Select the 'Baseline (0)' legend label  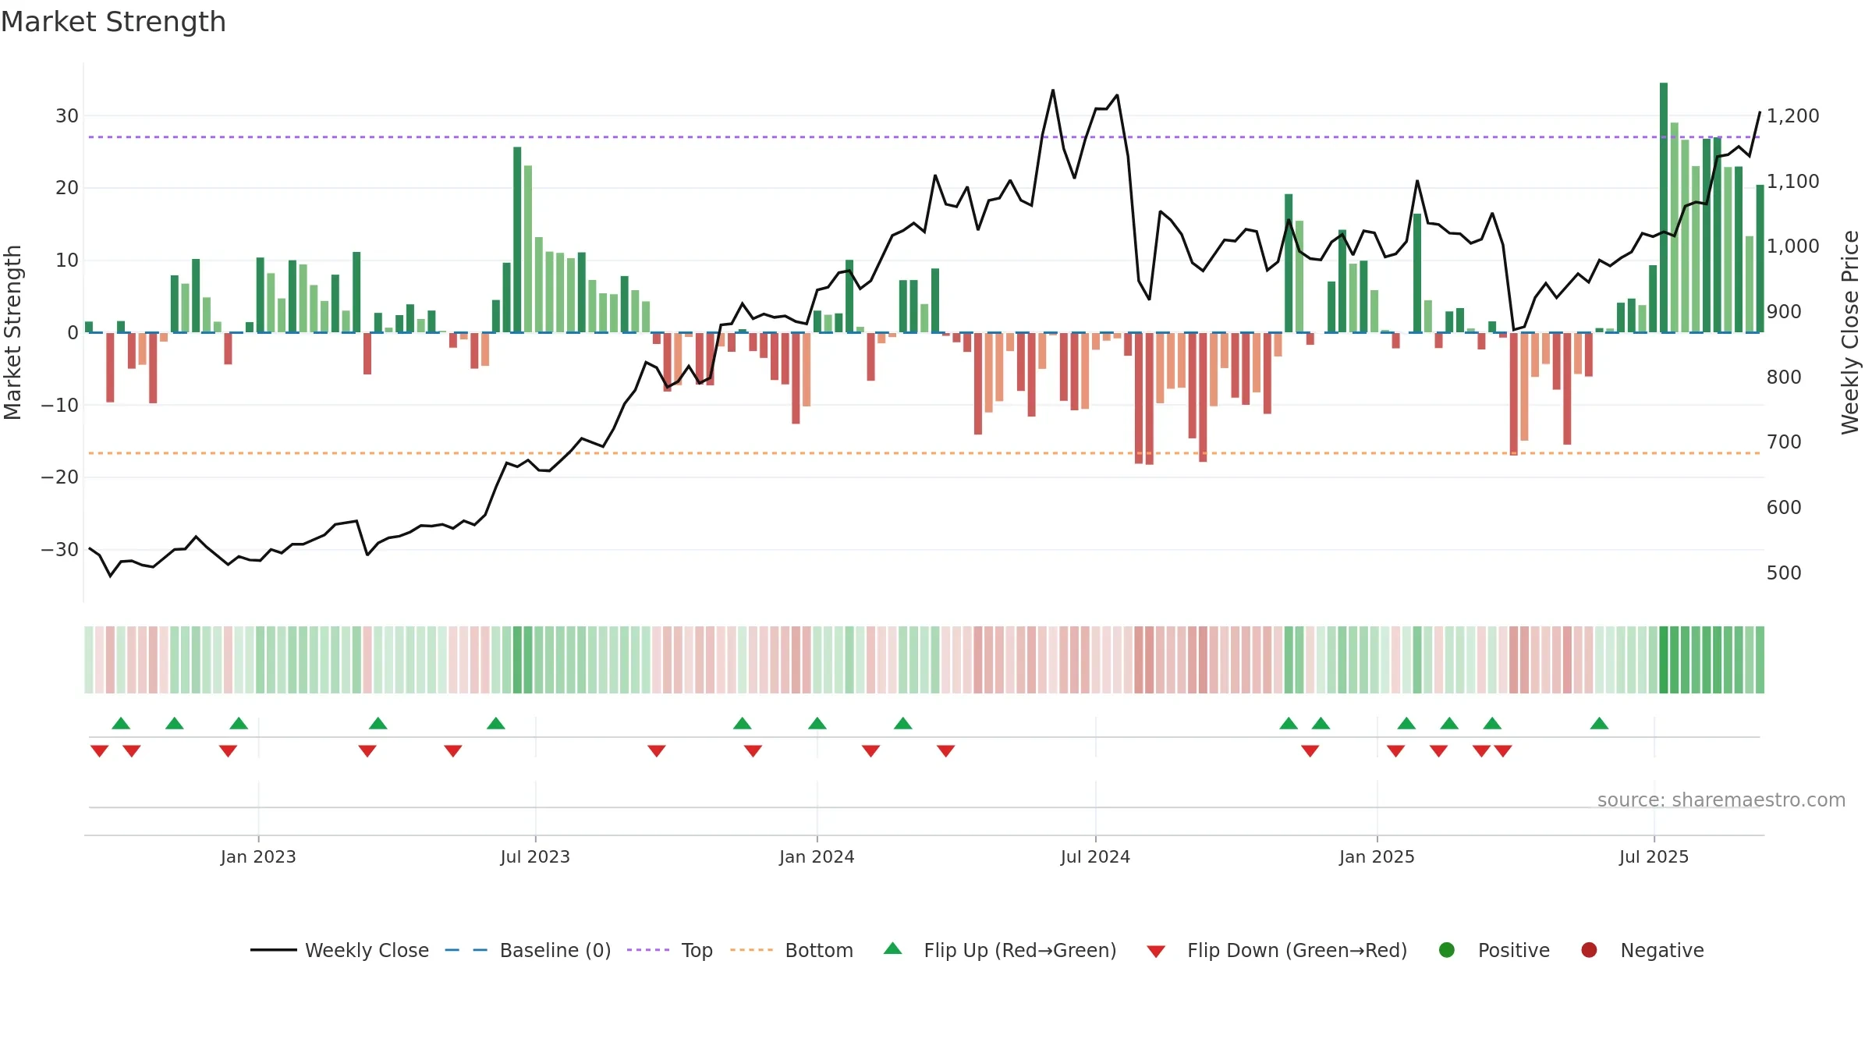(x=555, y=950)
